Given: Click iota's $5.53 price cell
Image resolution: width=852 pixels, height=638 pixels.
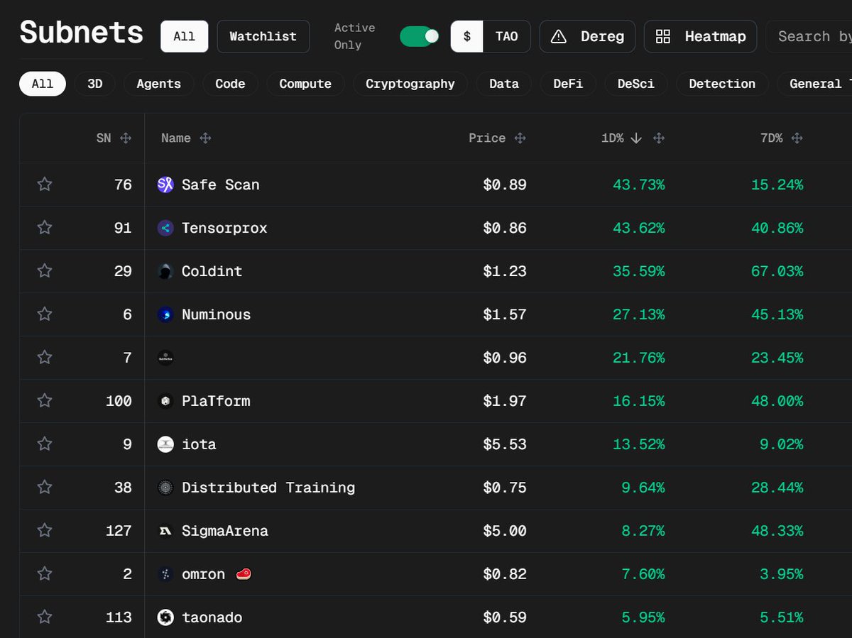Looking at the screenshot, I should pyautogui.click(x=505, y=444).
